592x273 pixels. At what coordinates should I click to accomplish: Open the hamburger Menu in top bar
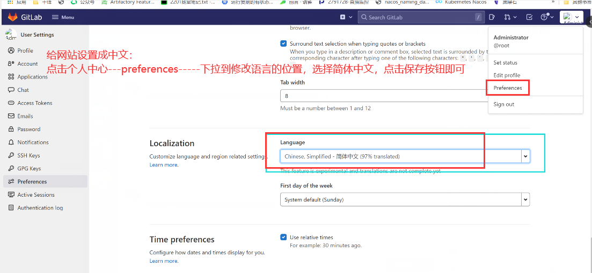(x=63, y=17)
